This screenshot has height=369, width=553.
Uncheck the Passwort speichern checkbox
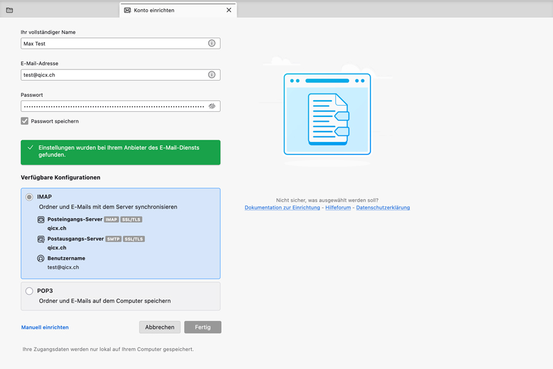25,121
